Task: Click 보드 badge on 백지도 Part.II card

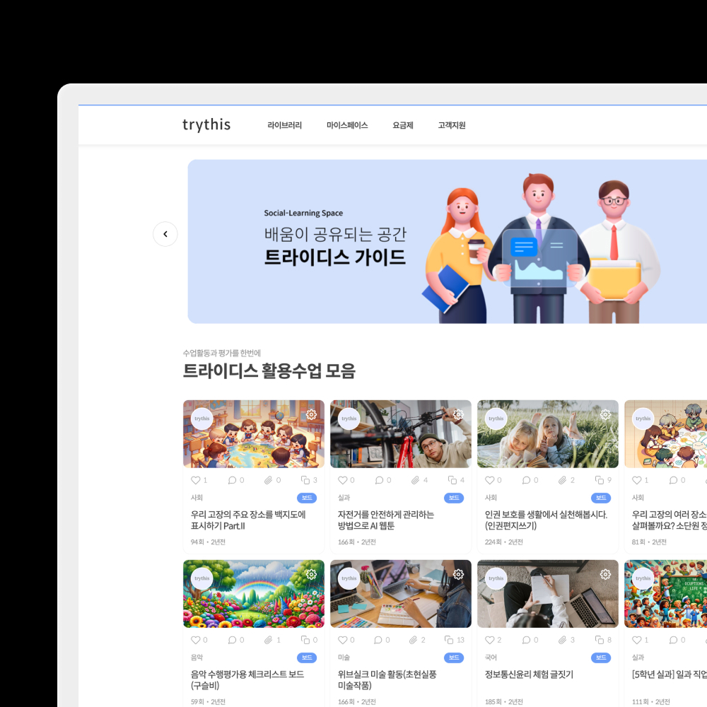Action: coord(307,498)
